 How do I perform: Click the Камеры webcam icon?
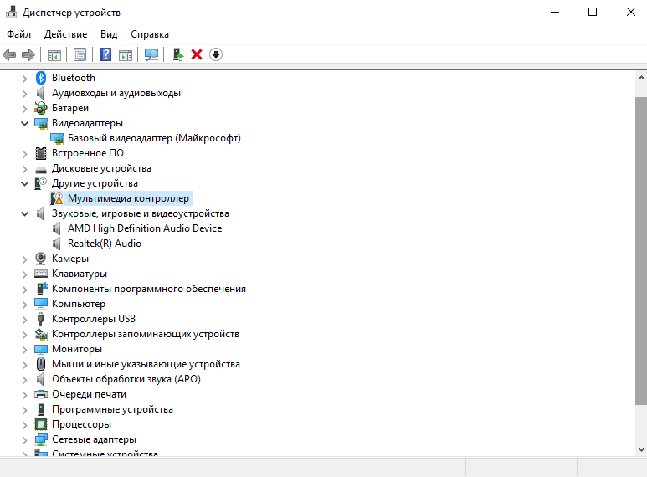click(40, 259)
